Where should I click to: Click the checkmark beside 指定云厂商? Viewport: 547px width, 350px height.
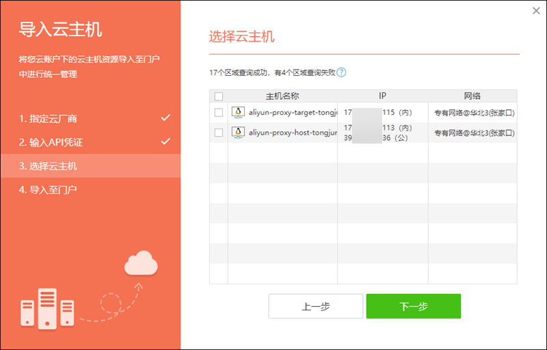165,118
